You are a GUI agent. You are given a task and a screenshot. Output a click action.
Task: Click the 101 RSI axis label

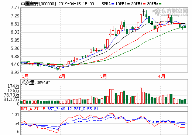pos(16,115)
